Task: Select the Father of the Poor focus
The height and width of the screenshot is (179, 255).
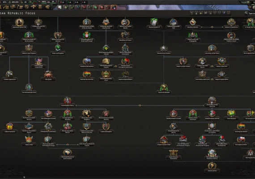Action: click(x=221, y=63)
